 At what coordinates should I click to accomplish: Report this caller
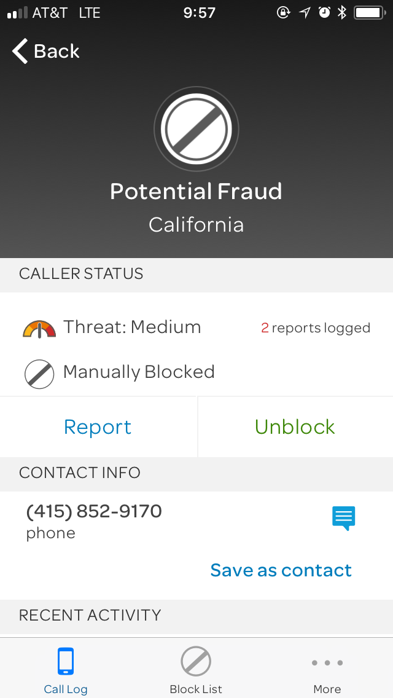98,427
